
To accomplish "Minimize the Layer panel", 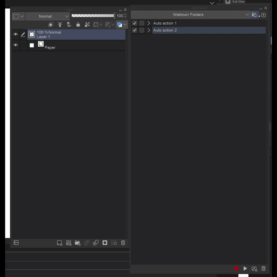I will point(120,10).
